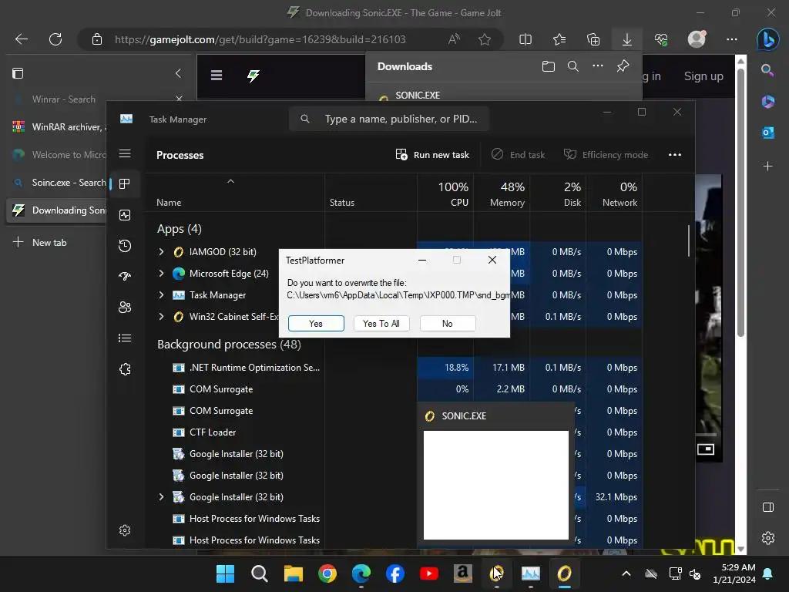Screen dimensions: 789x592
Task: Open Edge profile avatar
Action: pos(697,39)
